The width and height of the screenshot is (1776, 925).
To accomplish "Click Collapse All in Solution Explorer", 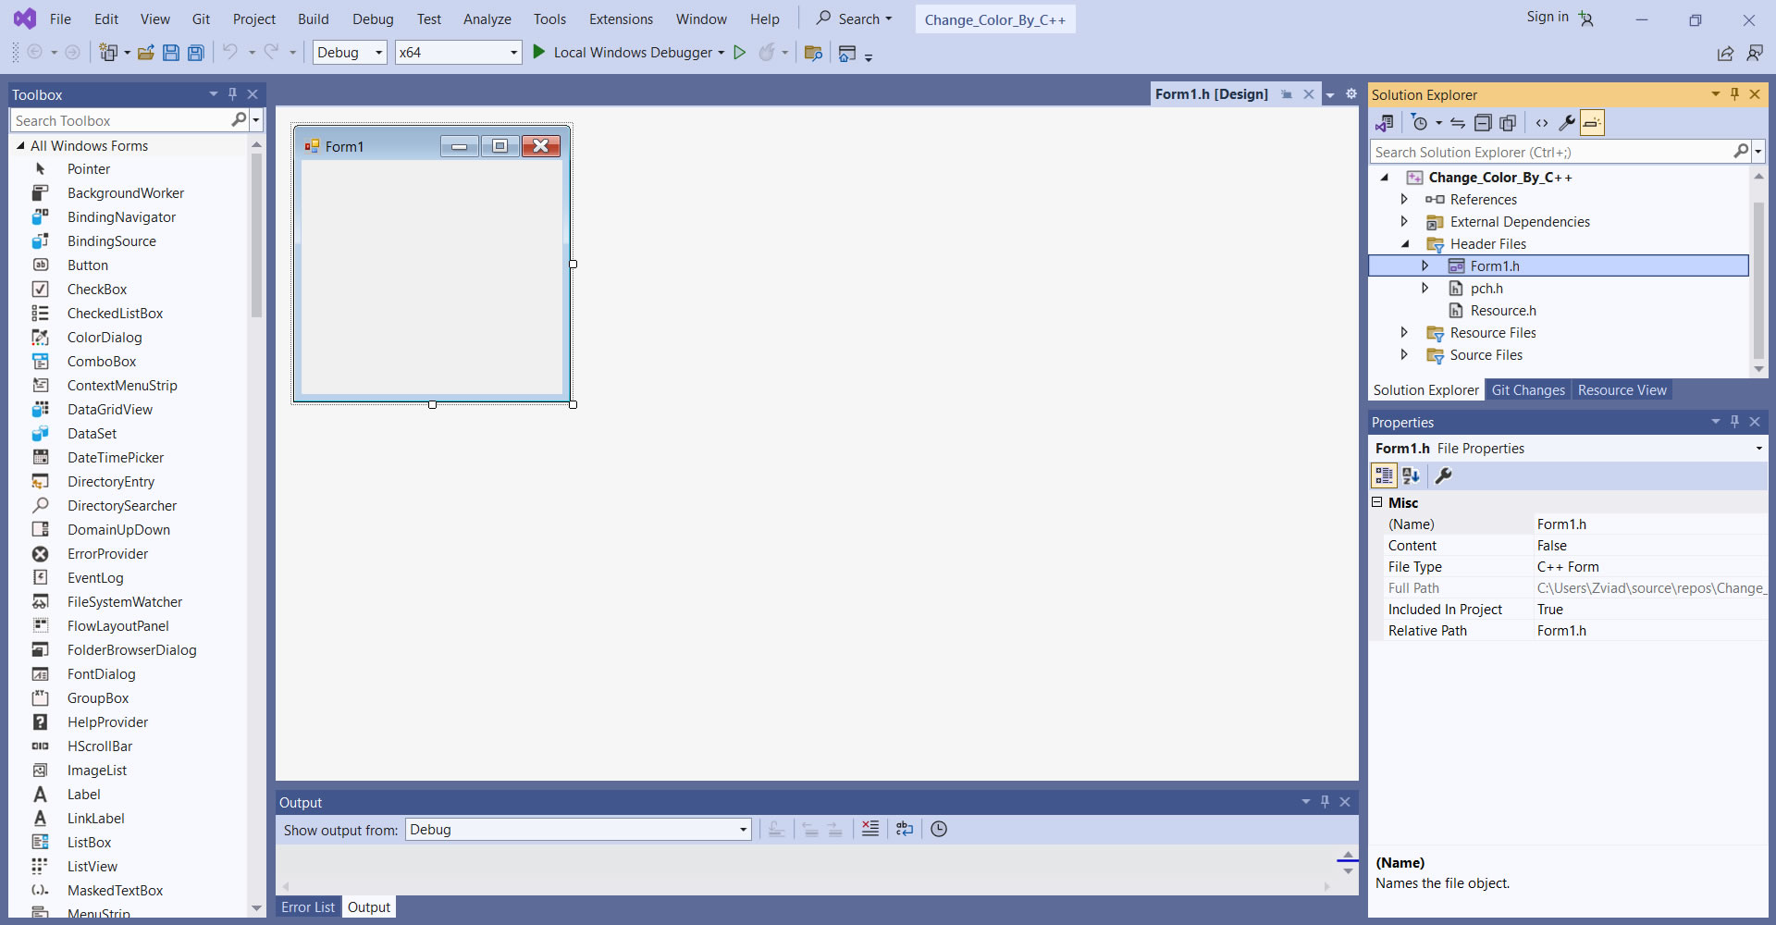I will 1483,123.
